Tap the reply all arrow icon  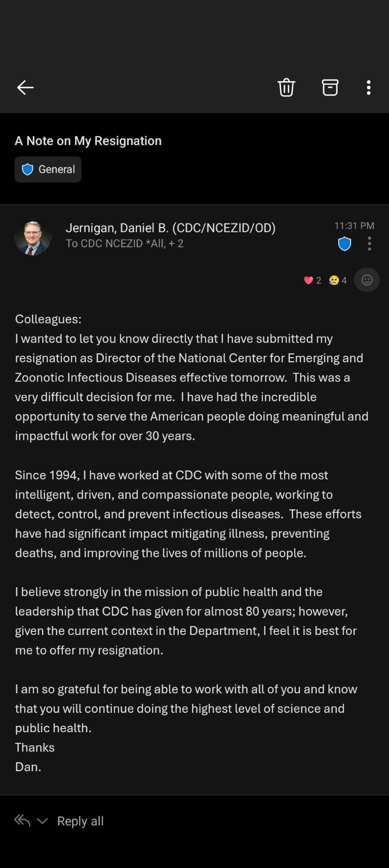(x=22, y=820)
